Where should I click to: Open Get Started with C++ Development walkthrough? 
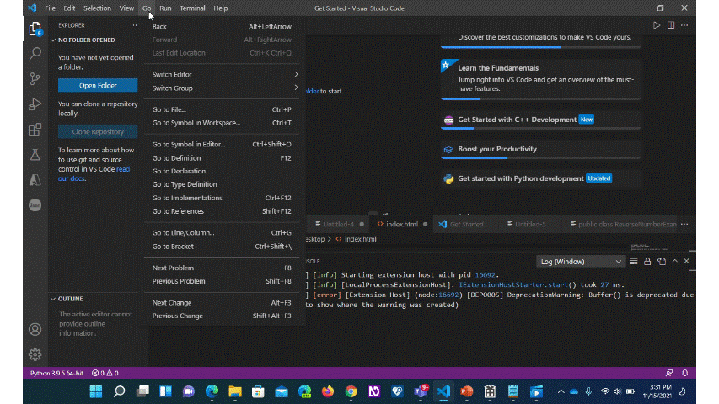tap(540, 120)
